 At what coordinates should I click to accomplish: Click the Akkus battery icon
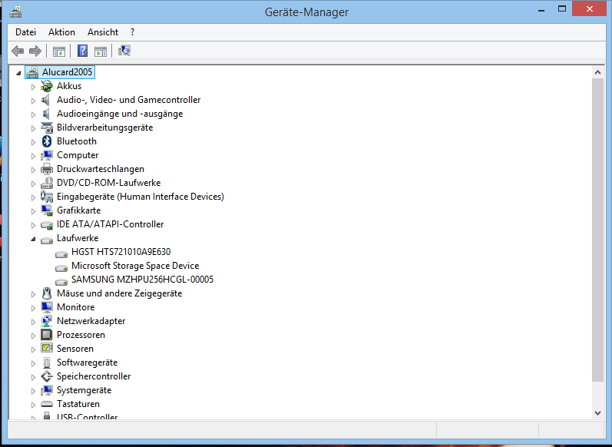click(47, 86)
